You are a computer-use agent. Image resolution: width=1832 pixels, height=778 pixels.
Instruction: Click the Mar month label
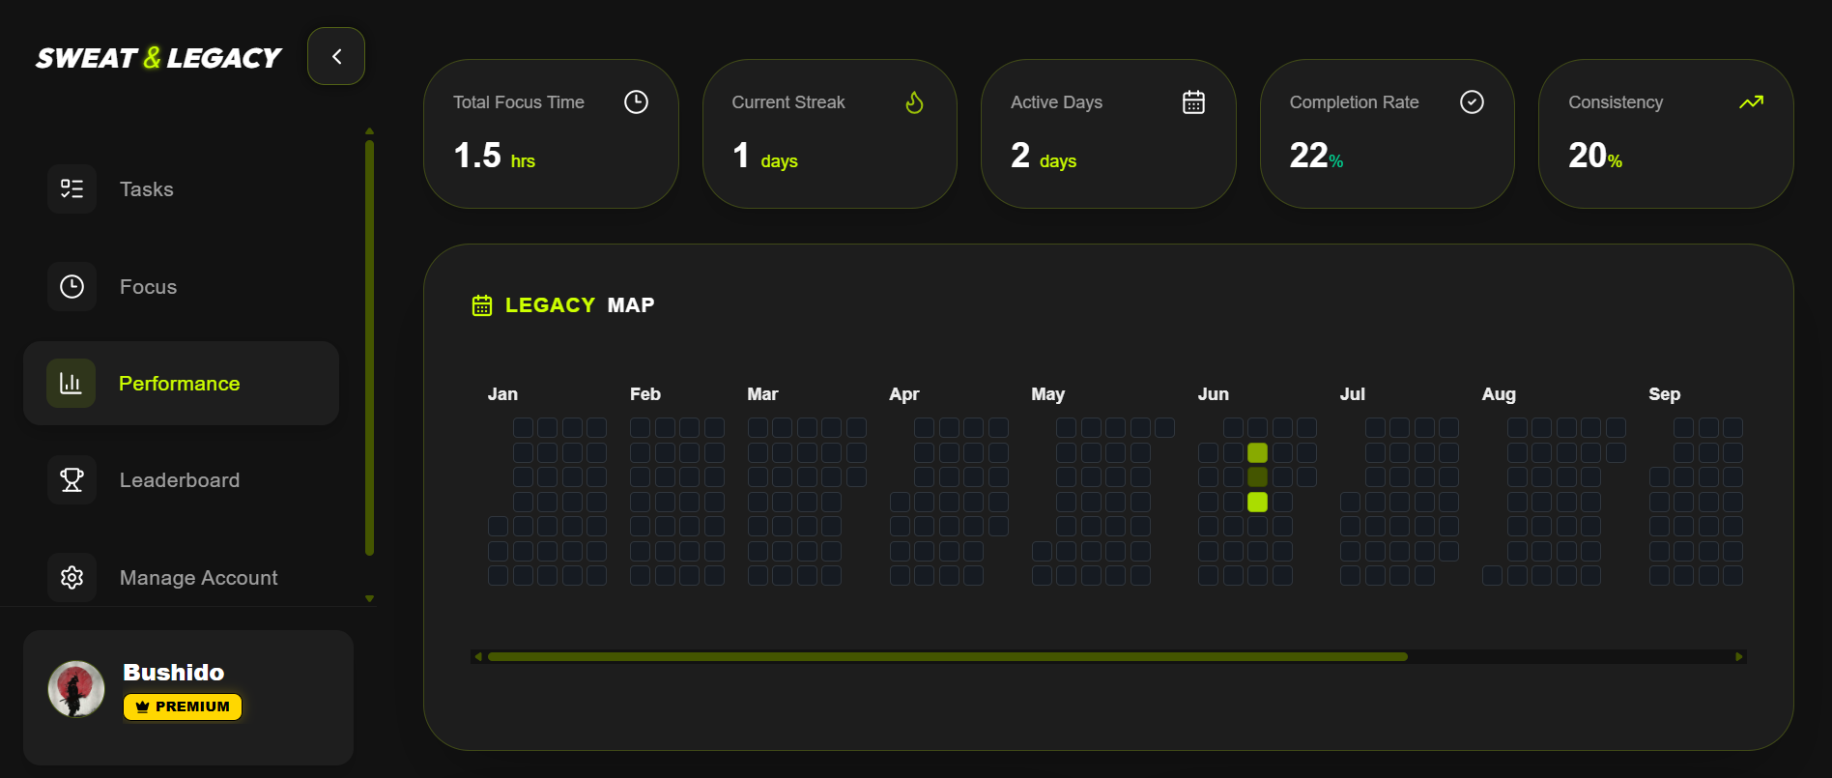point(762,394)
